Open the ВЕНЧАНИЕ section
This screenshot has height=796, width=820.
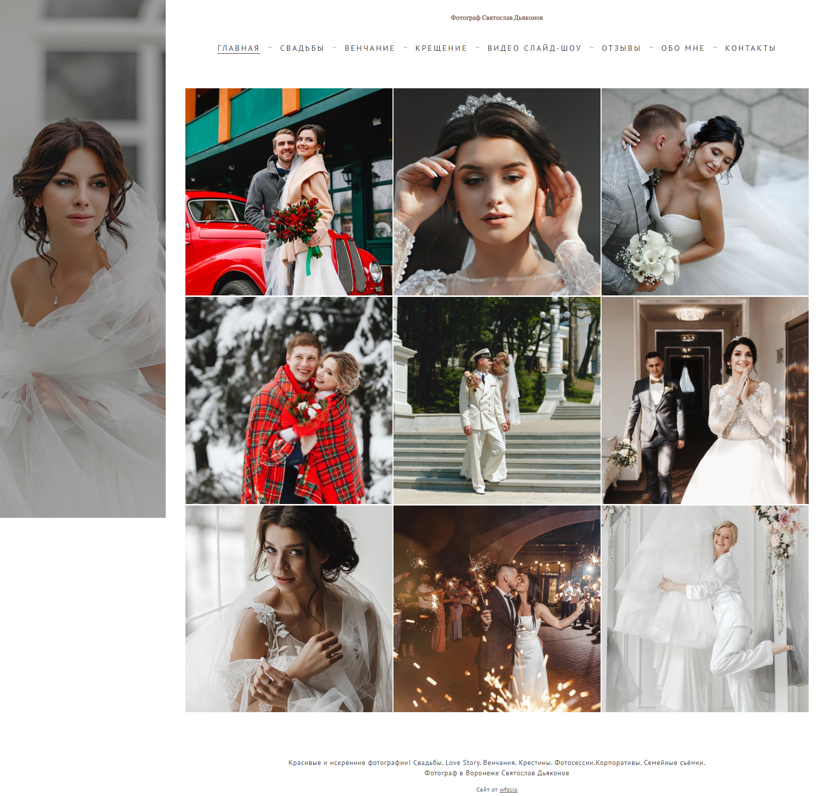370,48
